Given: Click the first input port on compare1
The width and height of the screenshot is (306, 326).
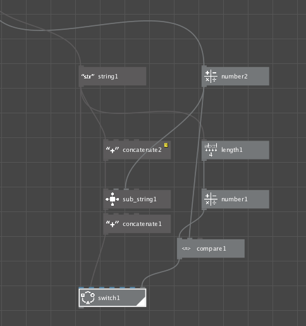Looking at the screenshot, I should pyautogui.click(x=180, y=239).
